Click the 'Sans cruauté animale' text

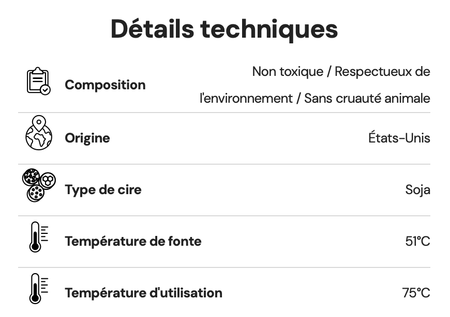point(367,98)
